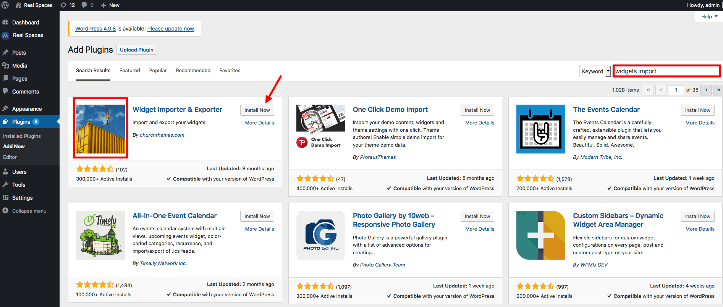This screenshot has width=723, height=307.
Task: Switch to the Featured tab
Action: (130, 71)
